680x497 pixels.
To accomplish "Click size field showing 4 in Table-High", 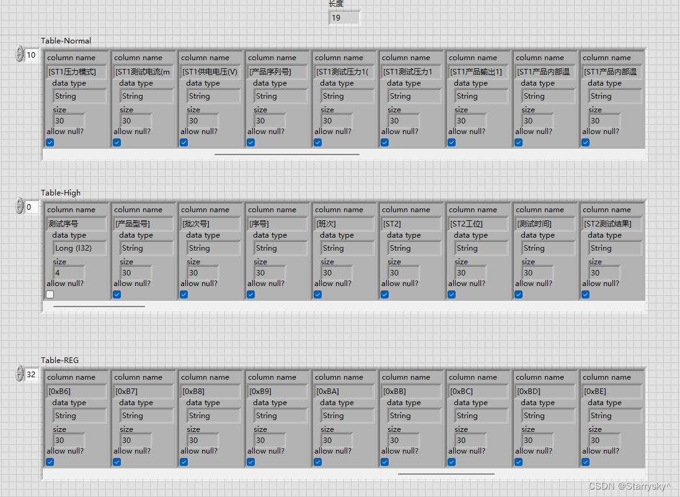I will [67, 272].
